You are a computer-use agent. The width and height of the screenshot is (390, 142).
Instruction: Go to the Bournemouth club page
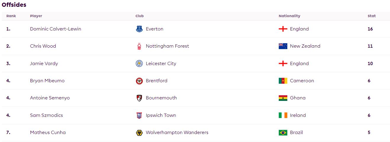tap(161, 98)
